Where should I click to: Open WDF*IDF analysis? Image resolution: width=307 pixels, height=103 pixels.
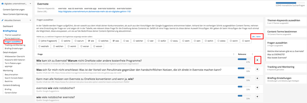(9, 66)
